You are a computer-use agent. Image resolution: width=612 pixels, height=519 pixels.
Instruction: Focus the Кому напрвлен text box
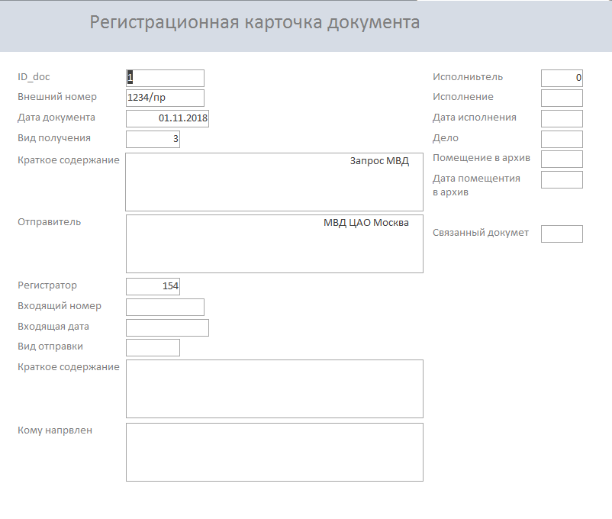[275, 453]
